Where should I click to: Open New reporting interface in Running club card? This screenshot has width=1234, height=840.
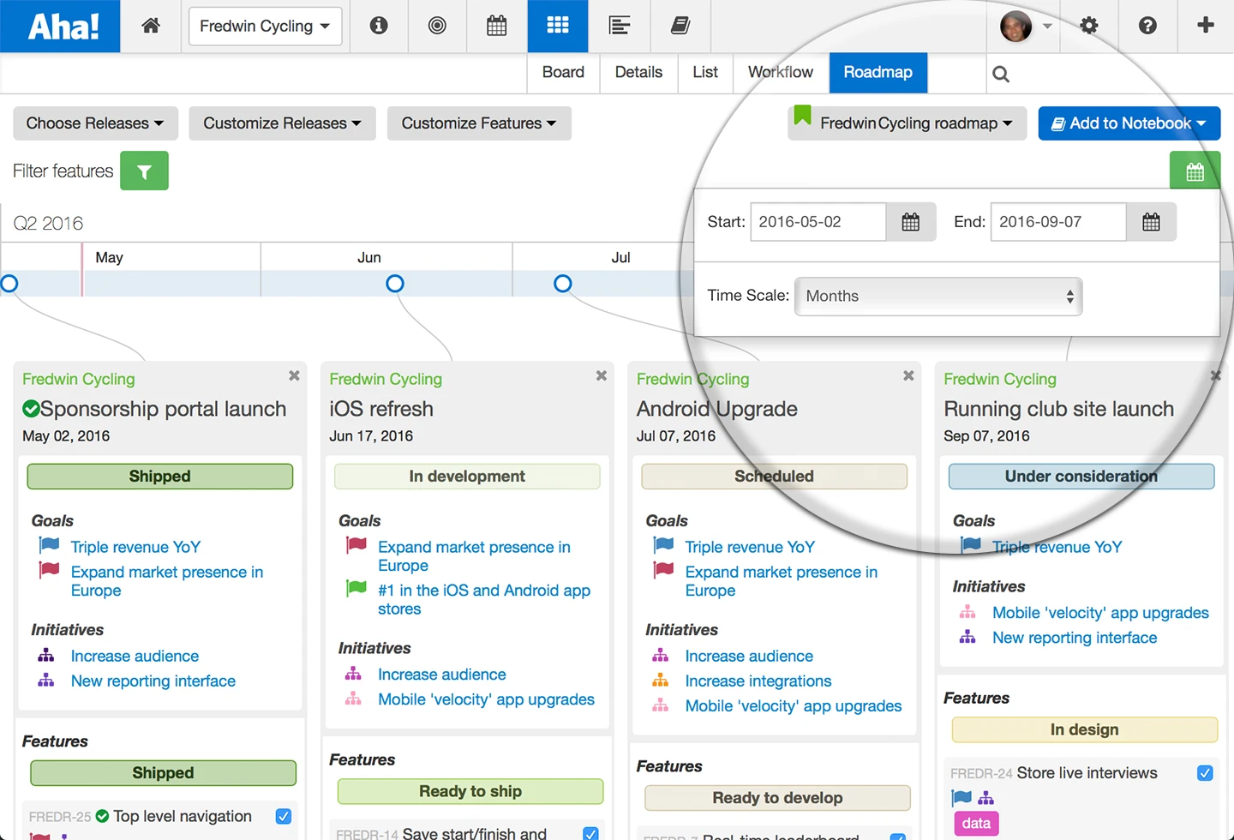[1075, 638]
